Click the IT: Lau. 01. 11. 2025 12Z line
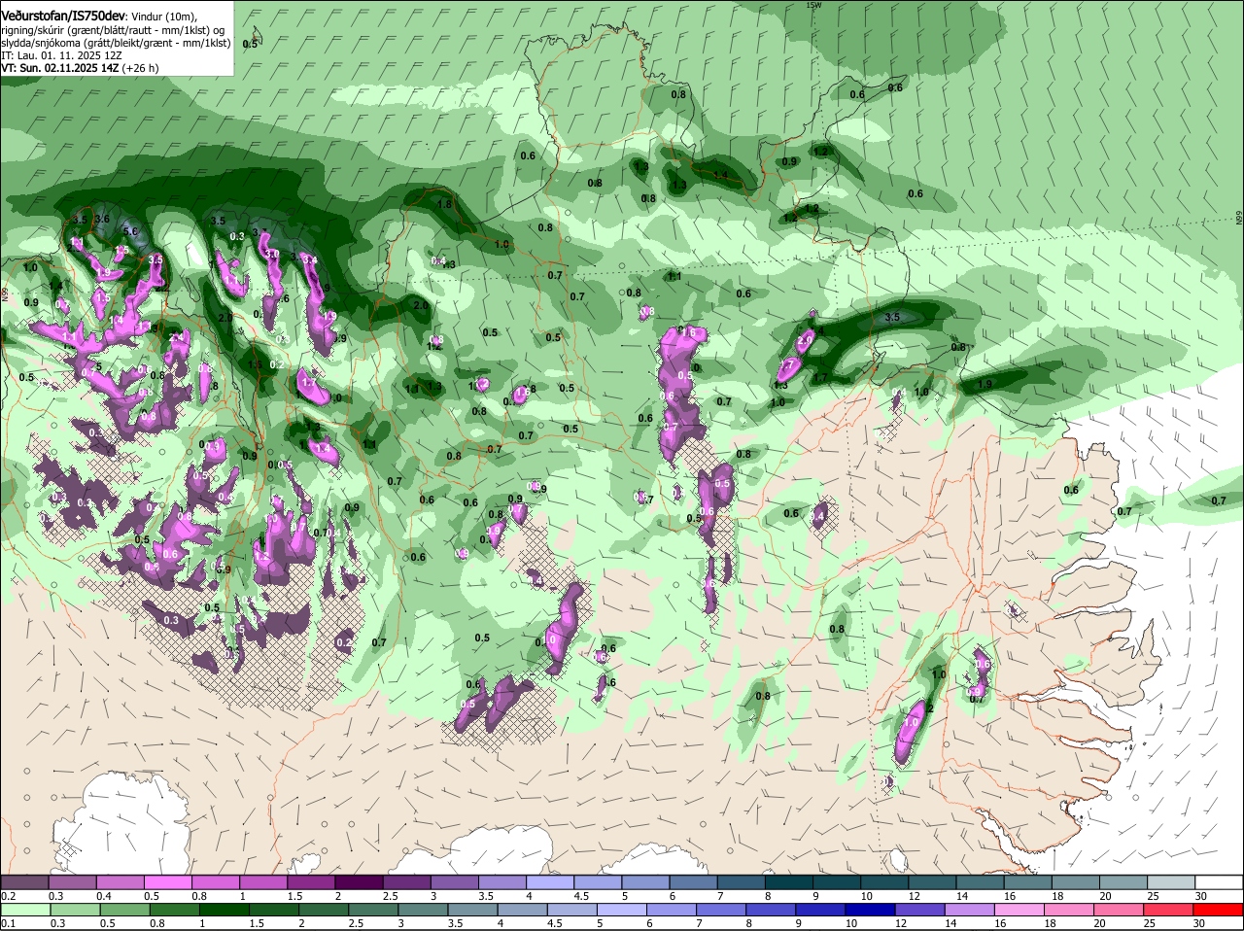This screenshot has height=931, width=1244. click(x=61, y=55)
